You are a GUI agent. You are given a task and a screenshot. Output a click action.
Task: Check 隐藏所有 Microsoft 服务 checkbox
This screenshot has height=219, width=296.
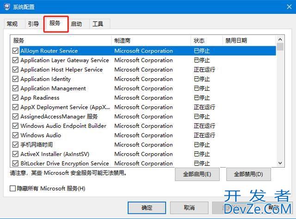coord(12,188)
